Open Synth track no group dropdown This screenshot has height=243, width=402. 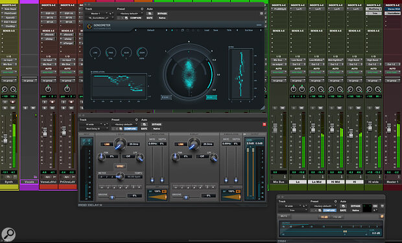9,81
